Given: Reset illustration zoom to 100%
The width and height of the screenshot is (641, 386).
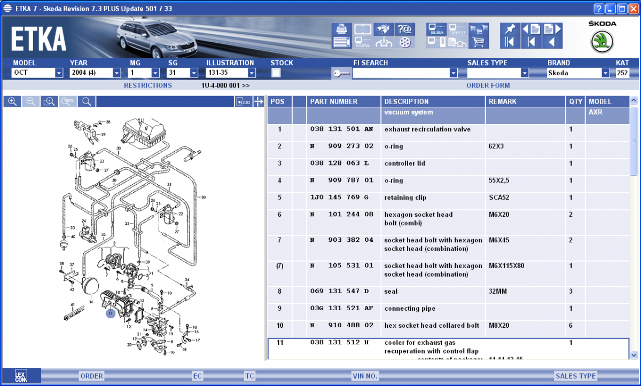Looking at the screenshot, I should point(67,101).
